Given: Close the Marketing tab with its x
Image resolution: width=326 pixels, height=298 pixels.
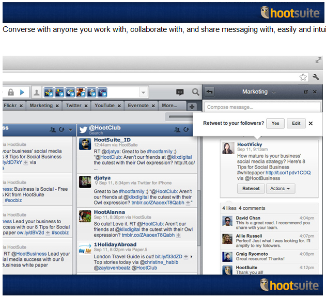Looking at the screenshot, I should [57, 106].
